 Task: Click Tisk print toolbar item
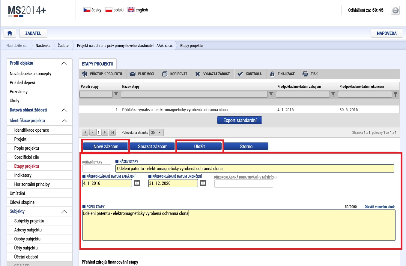(x=310, y=74)
